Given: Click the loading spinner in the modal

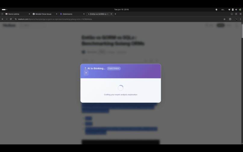Looking at the screenshot, I should coord(121,88).
